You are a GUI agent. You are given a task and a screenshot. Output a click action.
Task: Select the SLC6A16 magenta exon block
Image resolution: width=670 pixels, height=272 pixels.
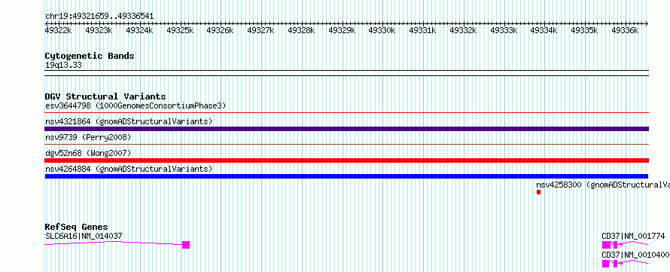point(186,245)
